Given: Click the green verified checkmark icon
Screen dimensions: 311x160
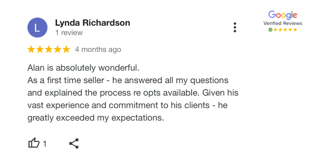Looking at the screenshot, I should tap(270, 30).
